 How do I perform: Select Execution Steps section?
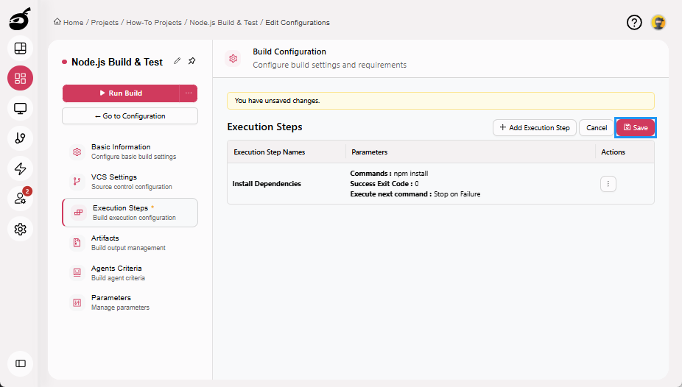[130, 213]
